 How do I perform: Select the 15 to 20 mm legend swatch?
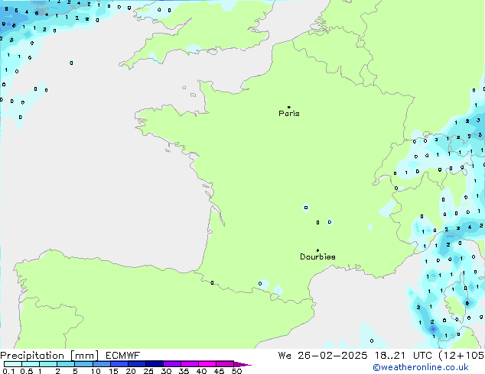[x=119, y=364]
